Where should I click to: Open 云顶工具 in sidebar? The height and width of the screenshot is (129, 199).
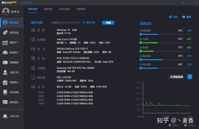click(12, 116)
